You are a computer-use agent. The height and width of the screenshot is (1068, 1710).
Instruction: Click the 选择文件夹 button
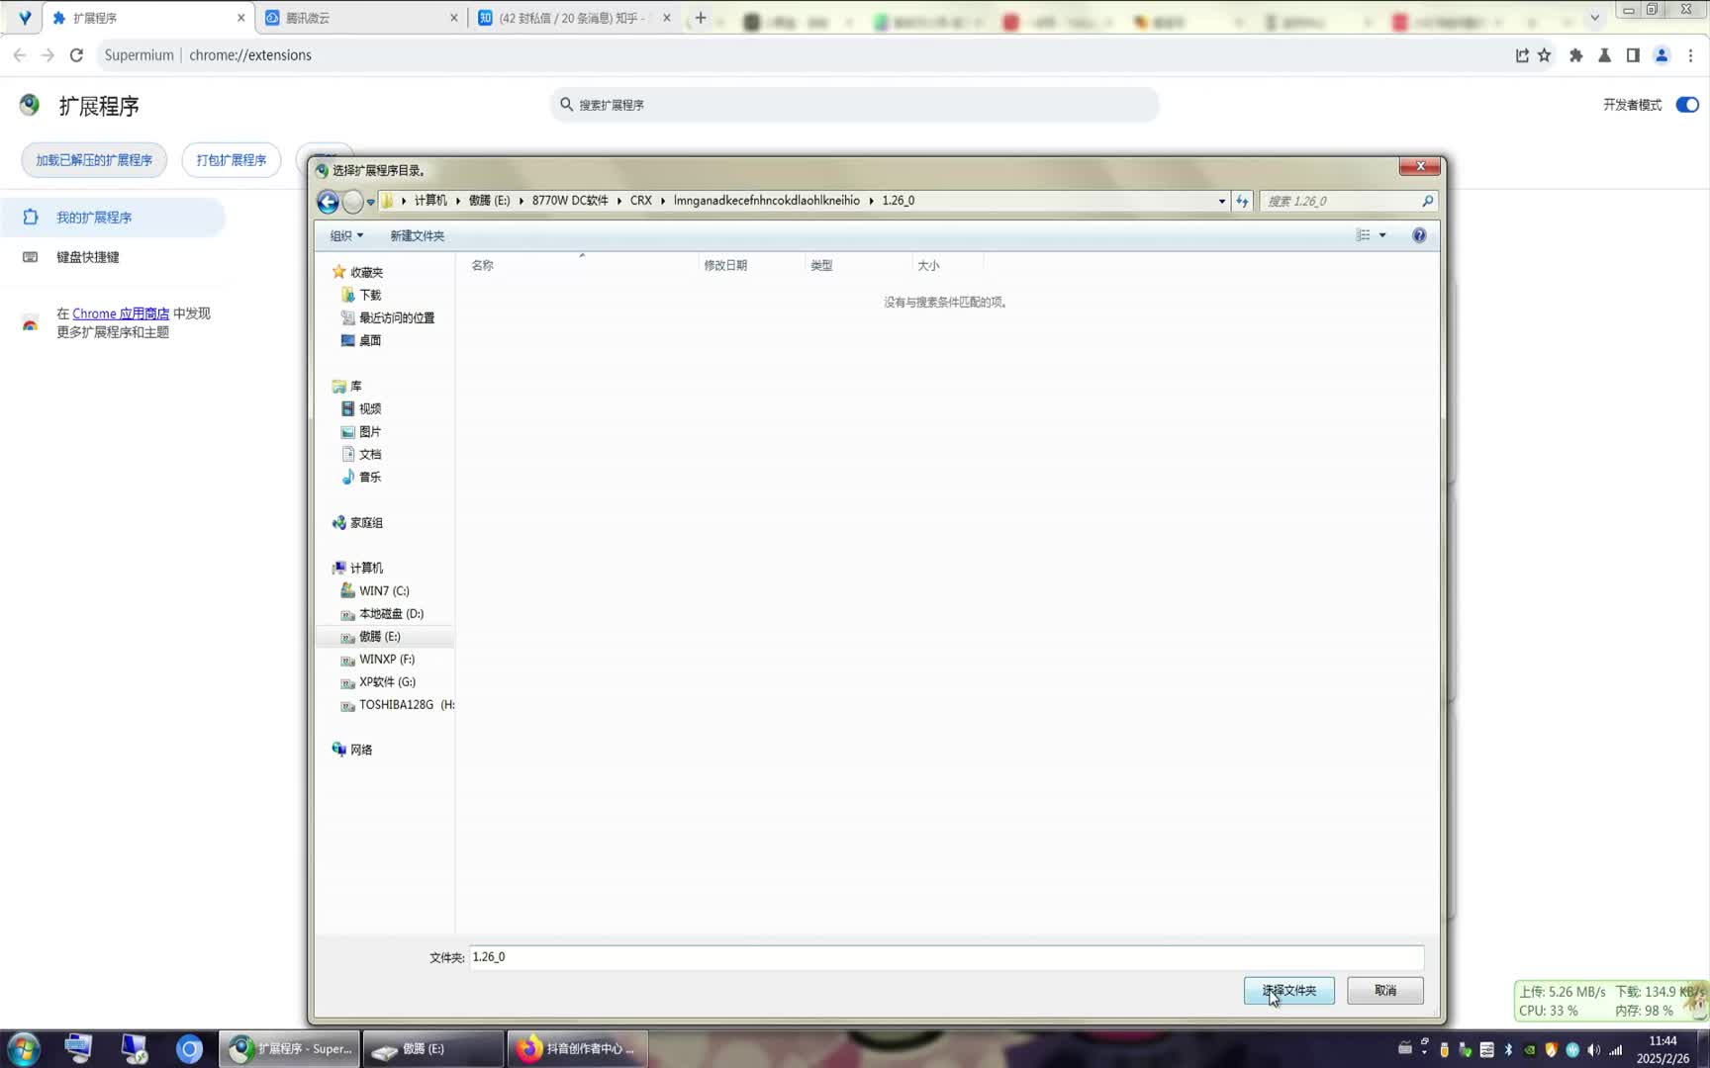pyautogui.click(x=1288, y=990)
